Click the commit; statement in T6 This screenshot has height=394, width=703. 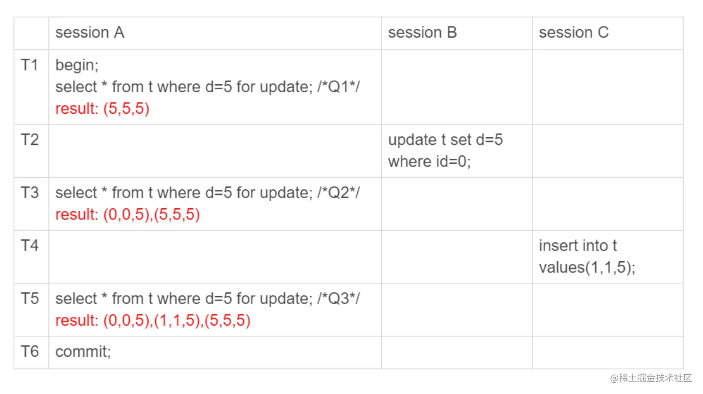click(x=83, y=352)
